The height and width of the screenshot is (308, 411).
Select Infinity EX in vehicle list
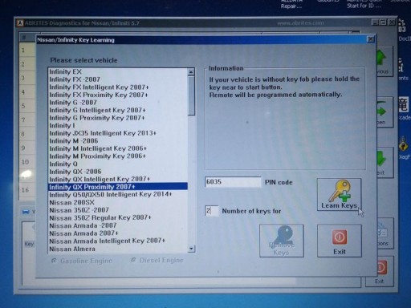point(118,71)
